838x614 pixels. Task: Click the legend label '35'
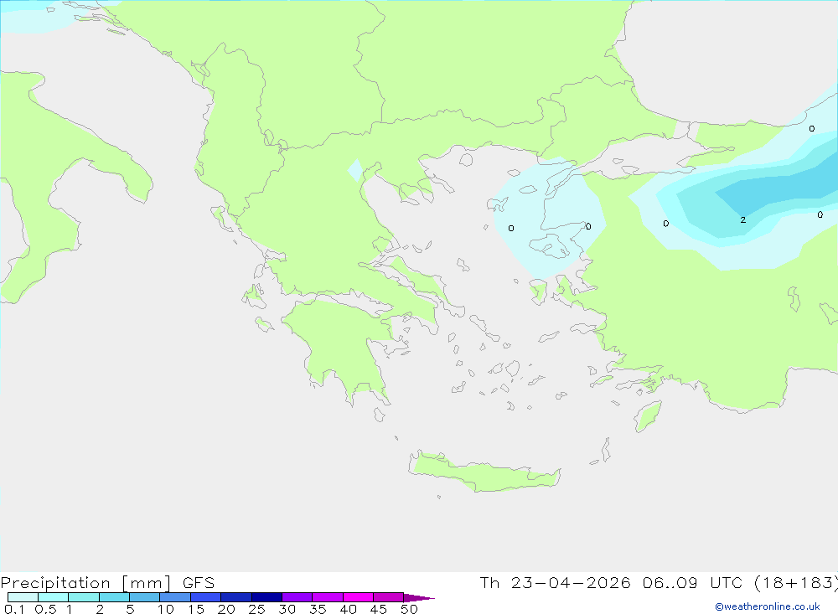click(318, 609)
